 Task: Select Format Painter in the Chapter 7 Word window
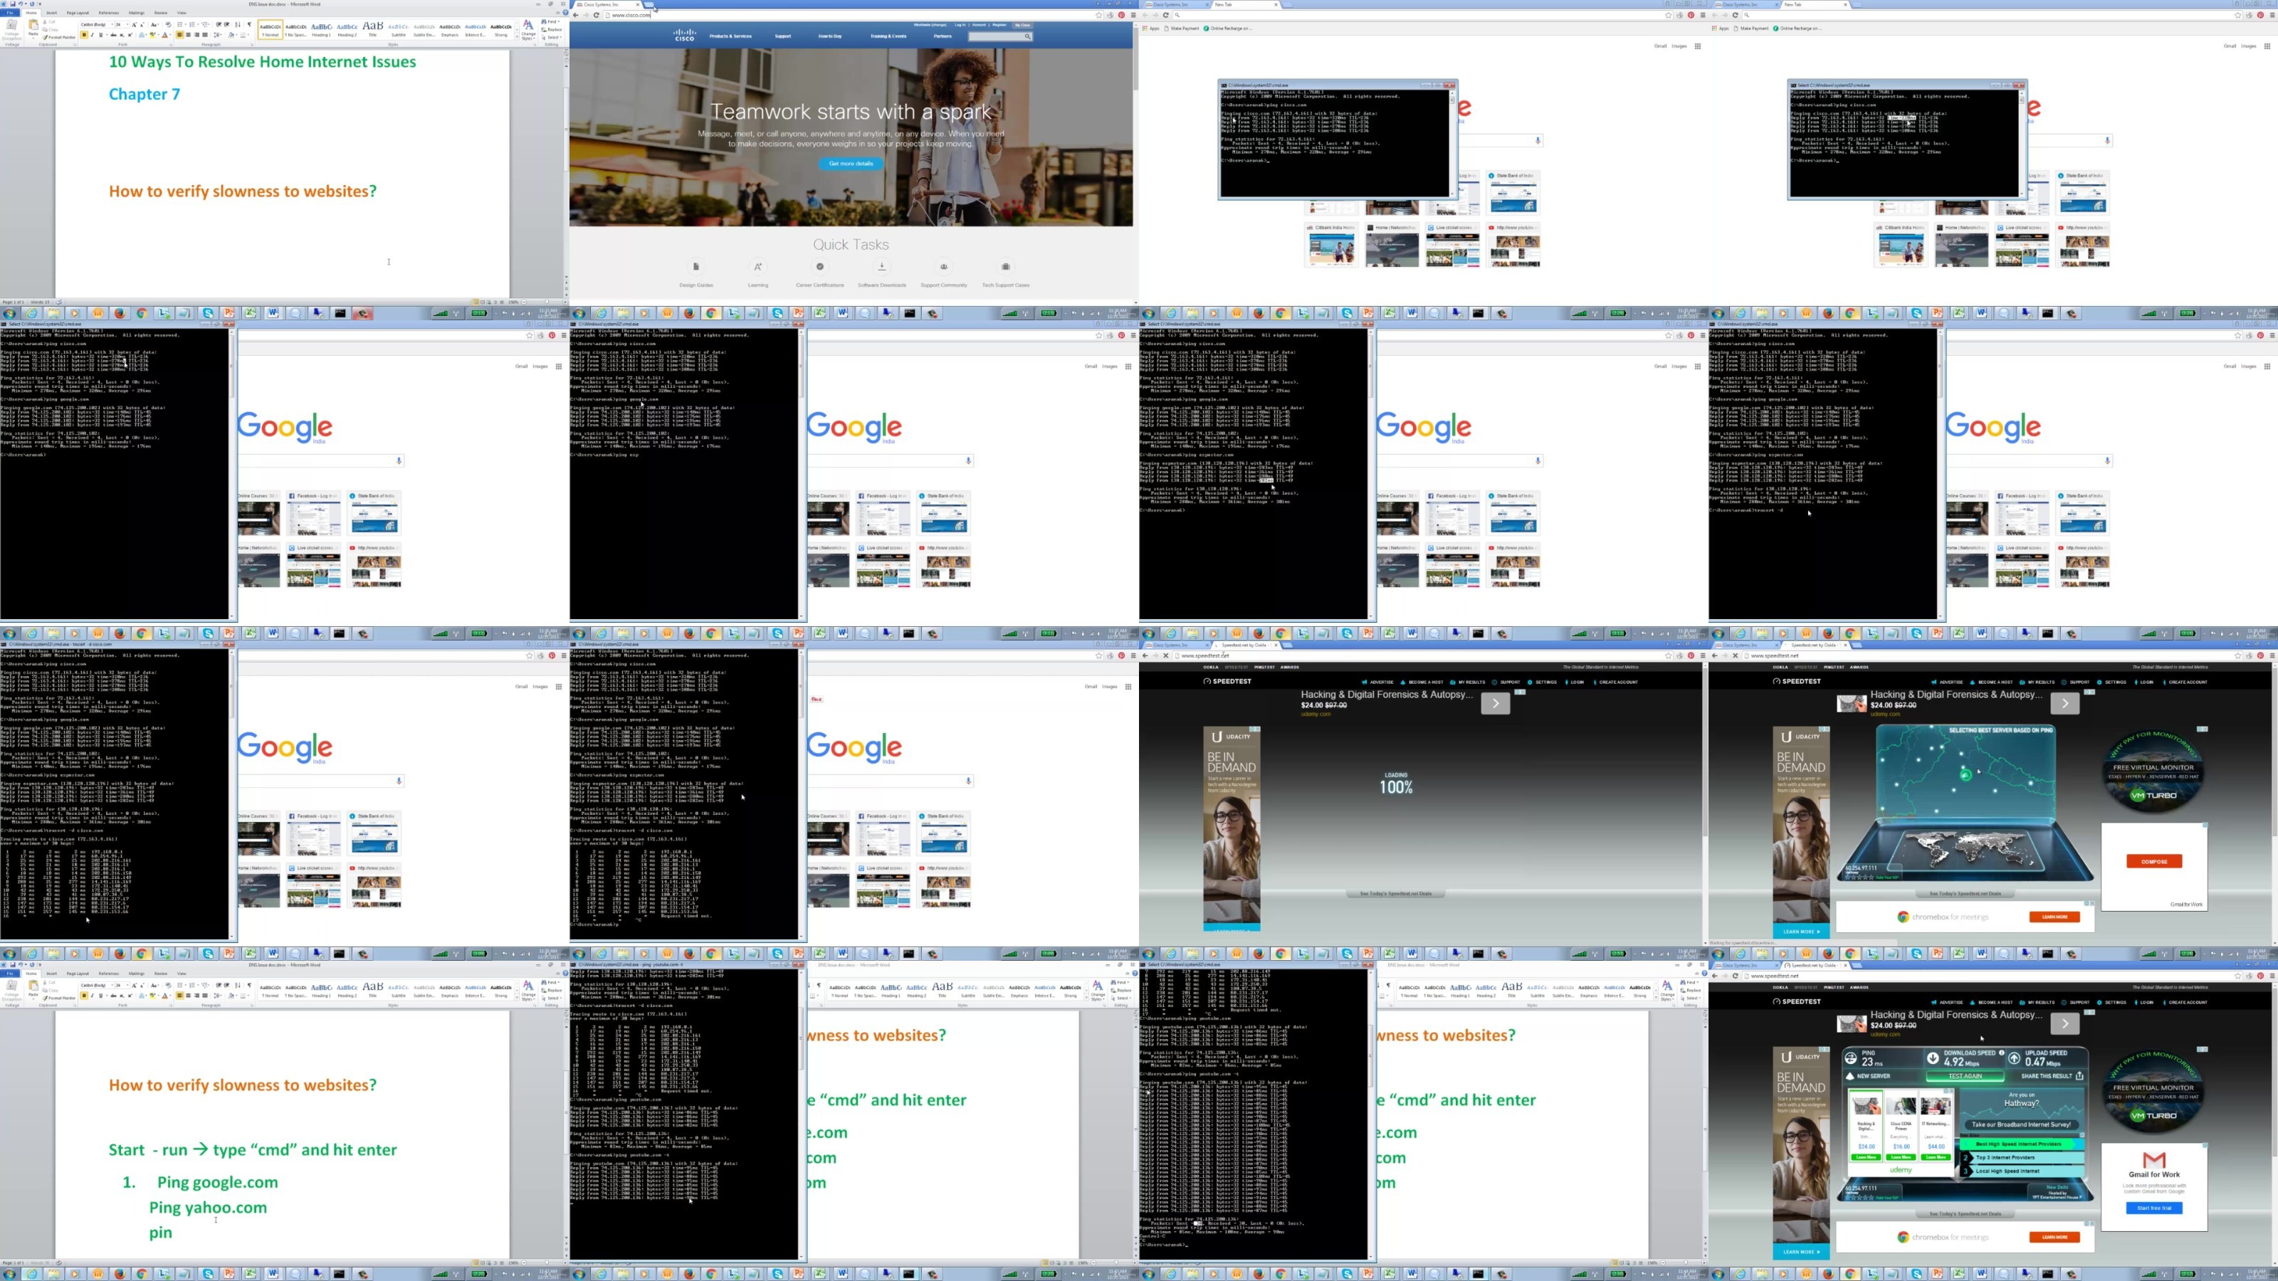coord(59,37)
